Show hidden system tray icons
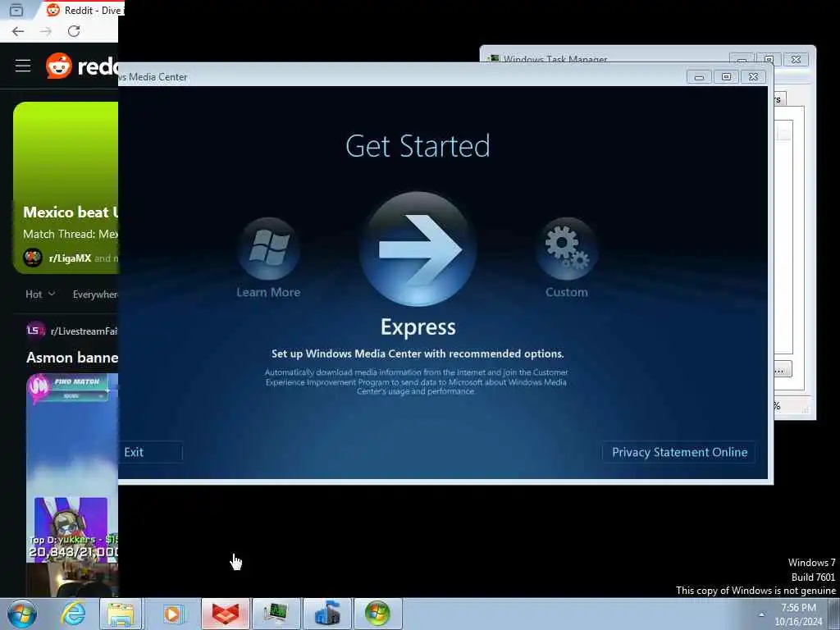The height and width of the screenshot is (630, 840). click(761, 614)
